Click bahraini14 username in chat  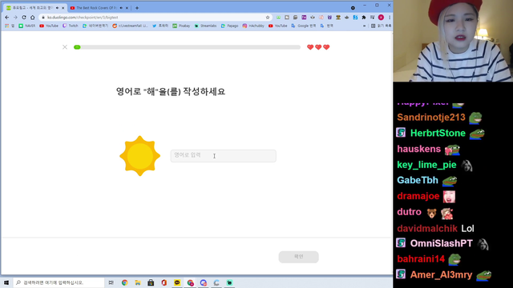[421, 259]
